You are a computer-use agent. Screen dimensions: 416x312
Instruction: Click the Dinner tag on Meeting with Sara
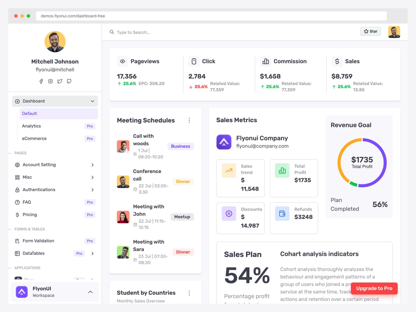(183, 252)
